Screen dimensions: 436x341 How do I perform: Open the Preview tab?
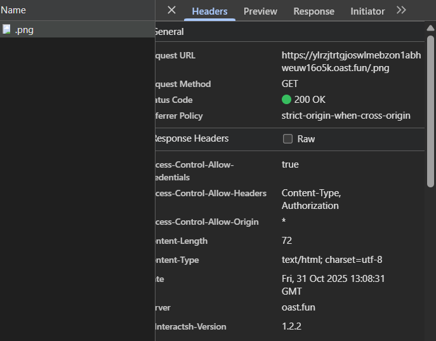tap(260, 11)
